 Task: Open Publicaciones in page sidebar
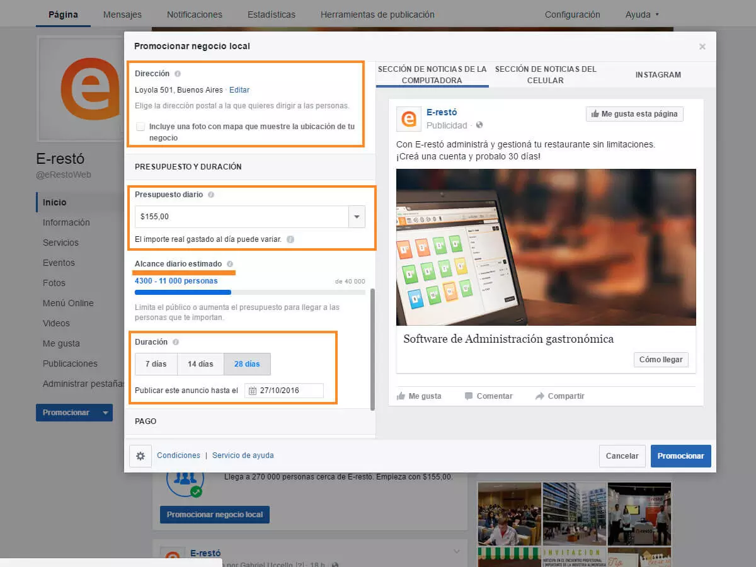70,364
